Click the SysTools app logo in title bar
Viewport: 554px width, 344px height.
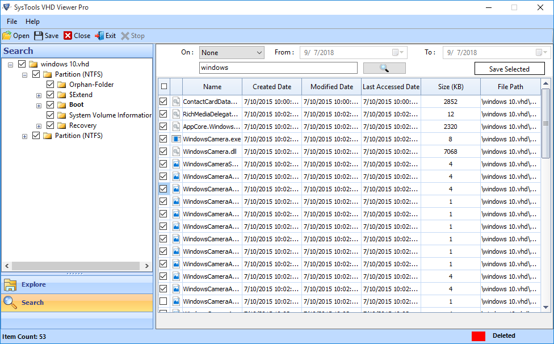[x=7, y=7]
